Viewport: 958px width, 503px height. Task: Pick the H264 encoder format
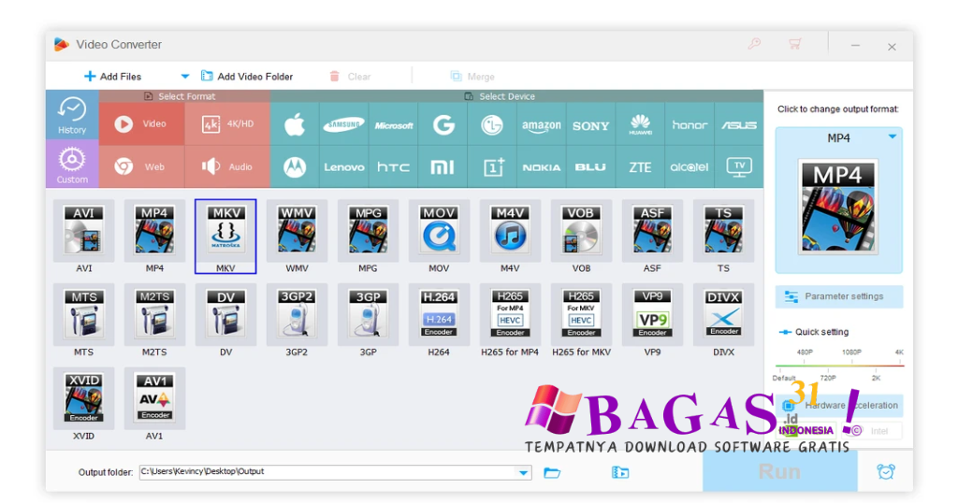[439, 315]
